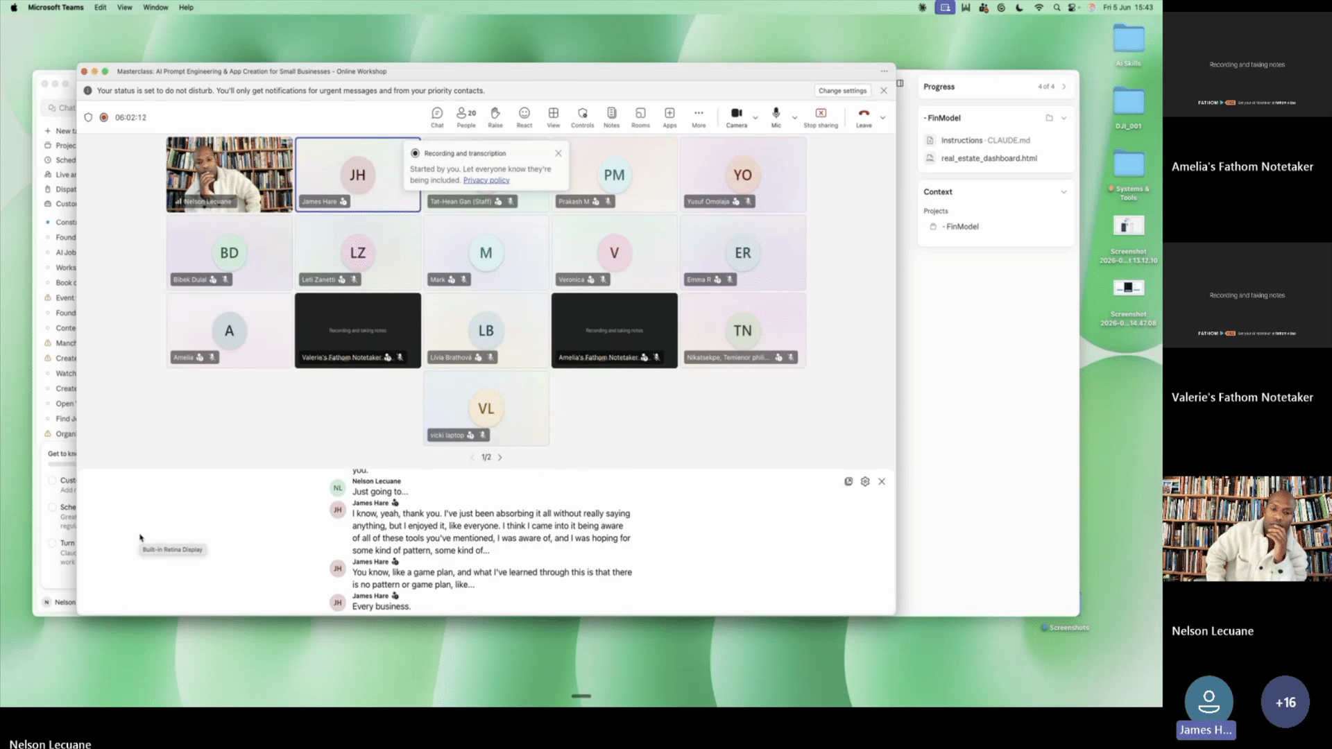Show the +16 more participants

point(1285,702)
